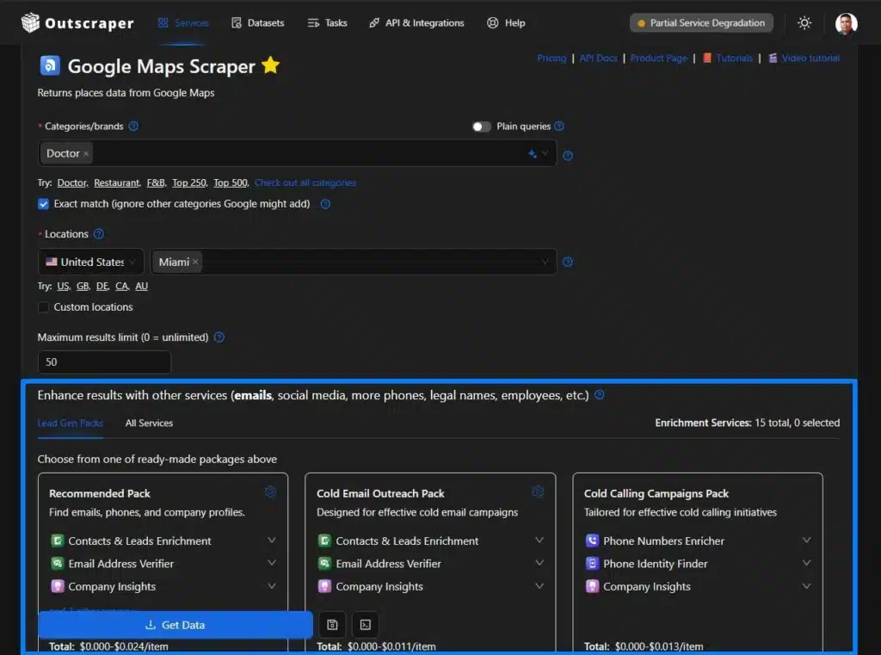Screen dimensions: 881x655
Task: Open the Product Page link
Action: (x=658, y=58)
